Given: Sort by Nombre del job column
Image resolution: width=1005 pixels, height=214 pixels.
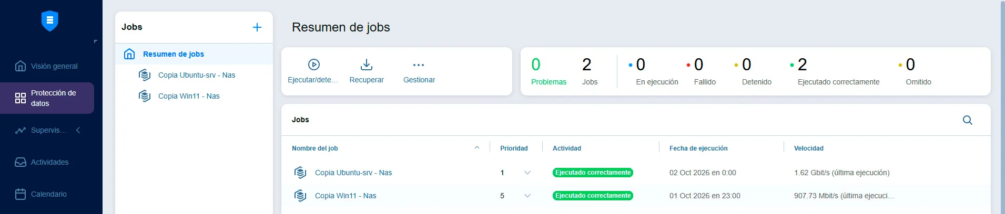Looking at the screenshot, I should click(x=315, y=148).
